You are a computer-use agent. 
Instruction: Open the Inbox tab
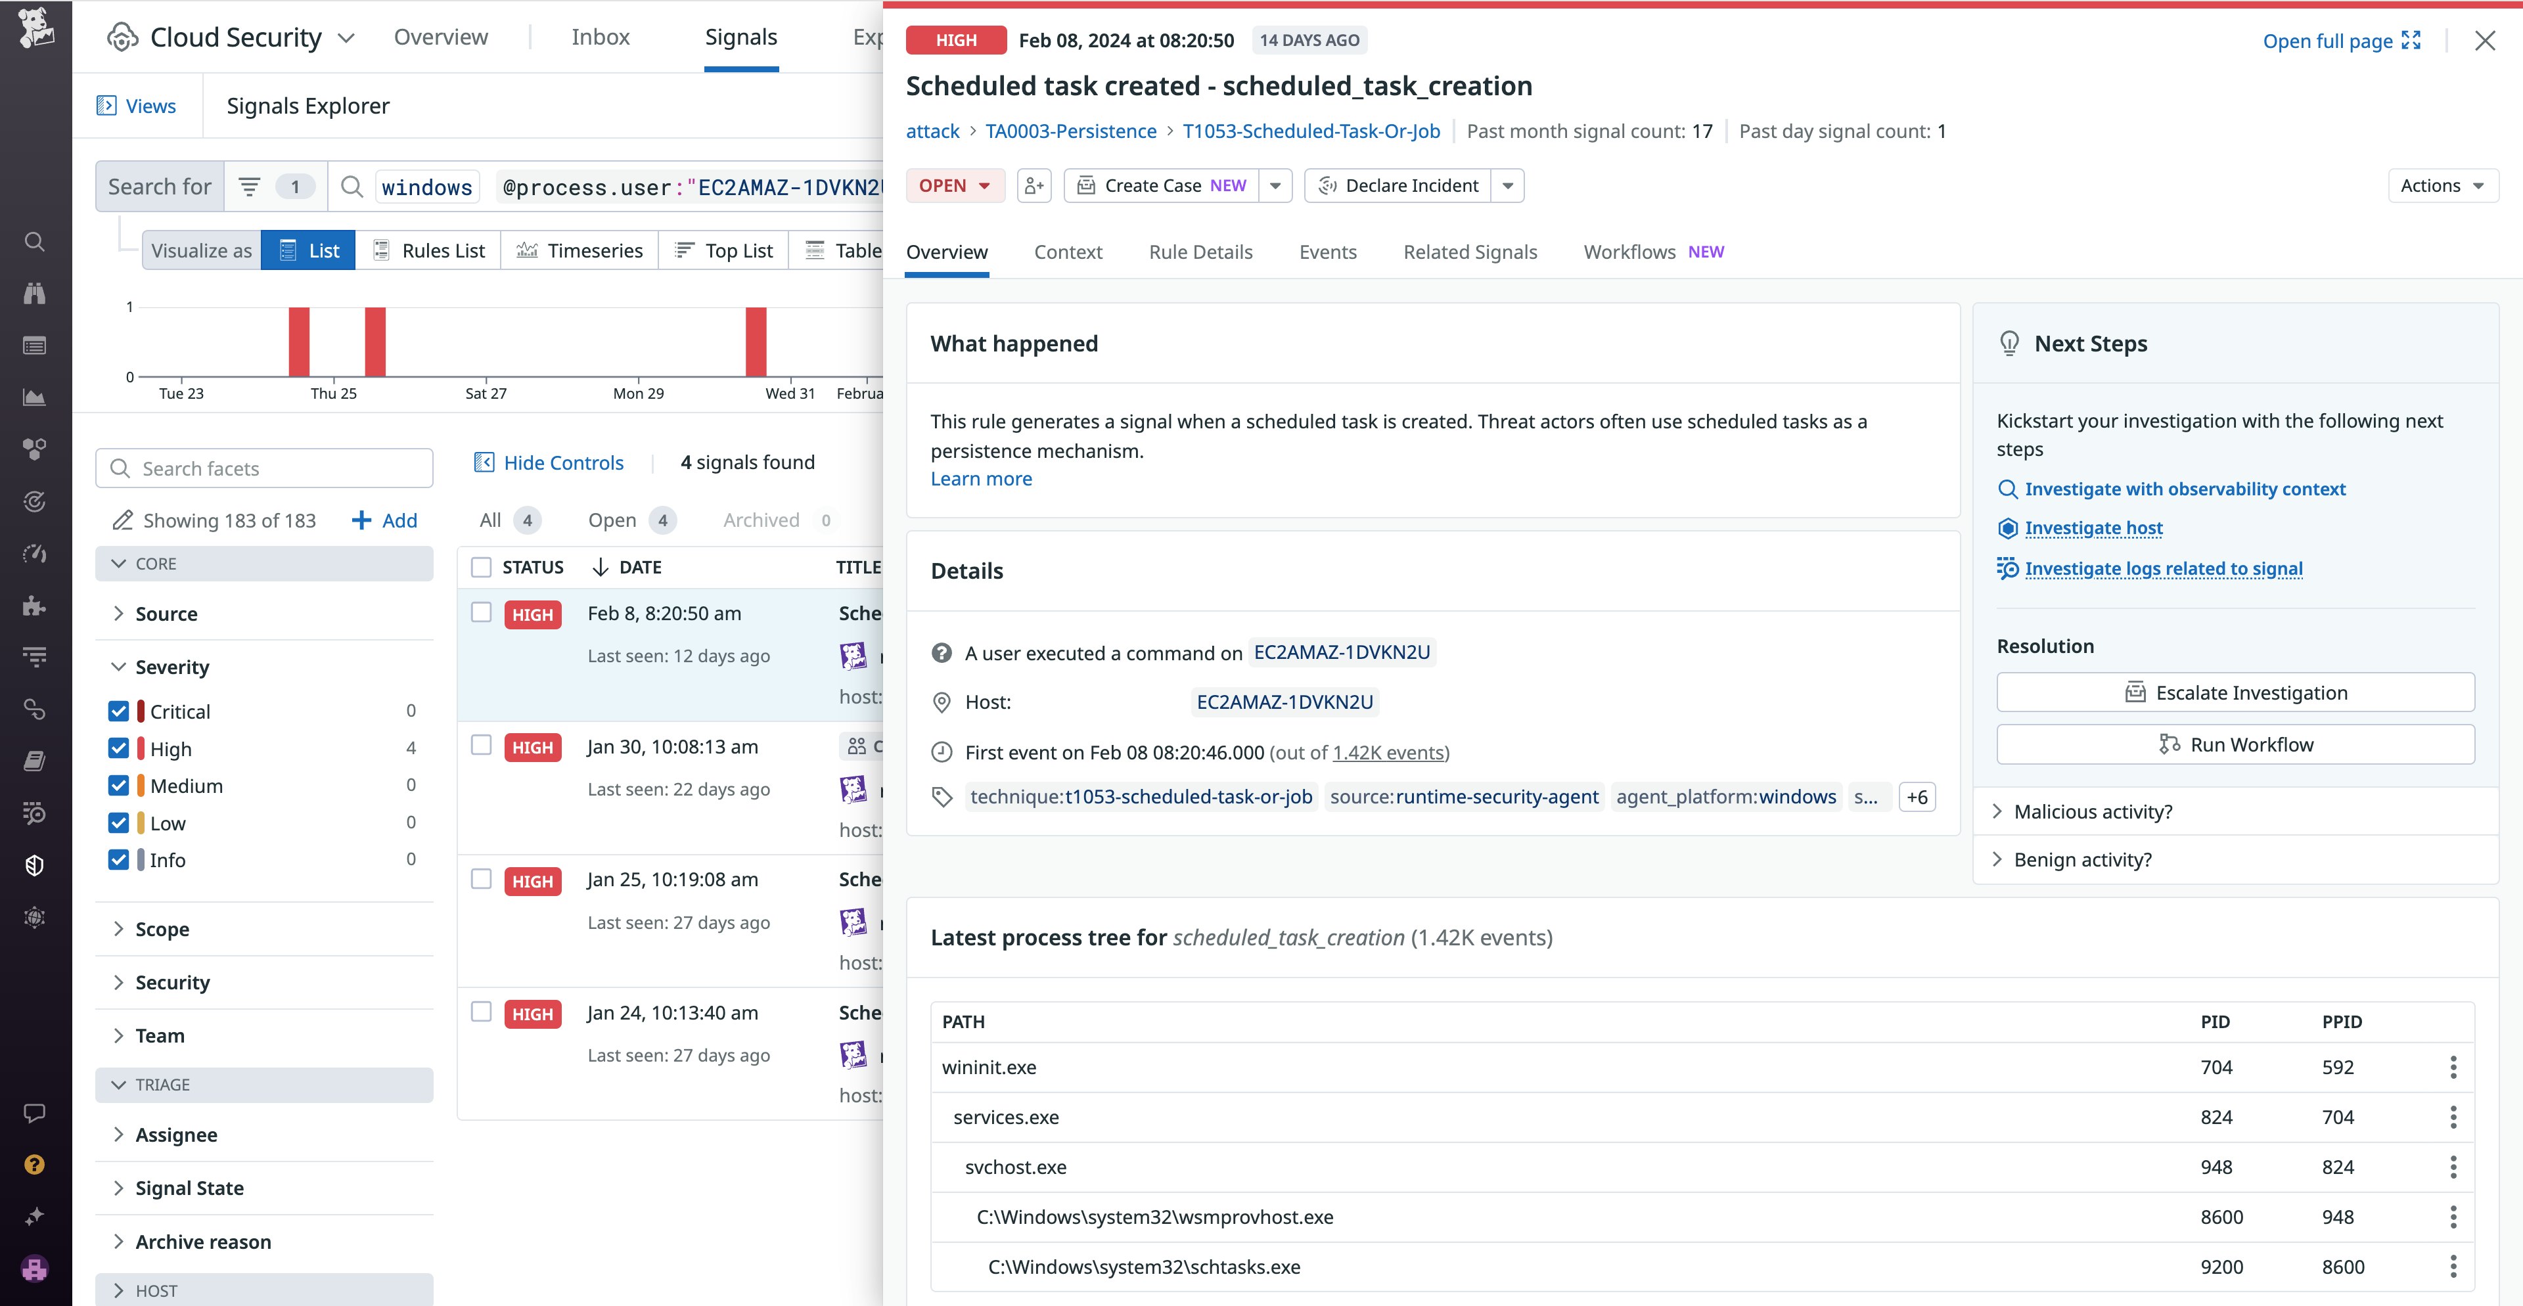coord(601,37)
